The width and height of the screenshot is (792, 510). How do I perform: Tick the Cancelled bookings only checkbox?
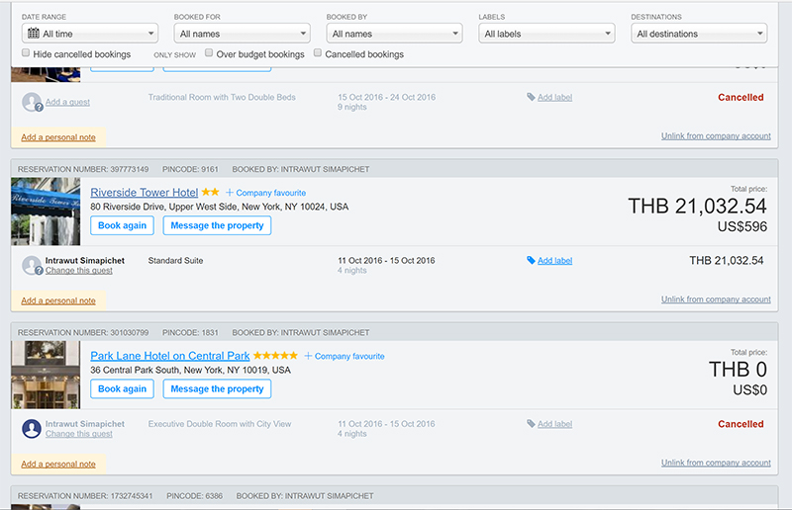(x=318, y=54)
